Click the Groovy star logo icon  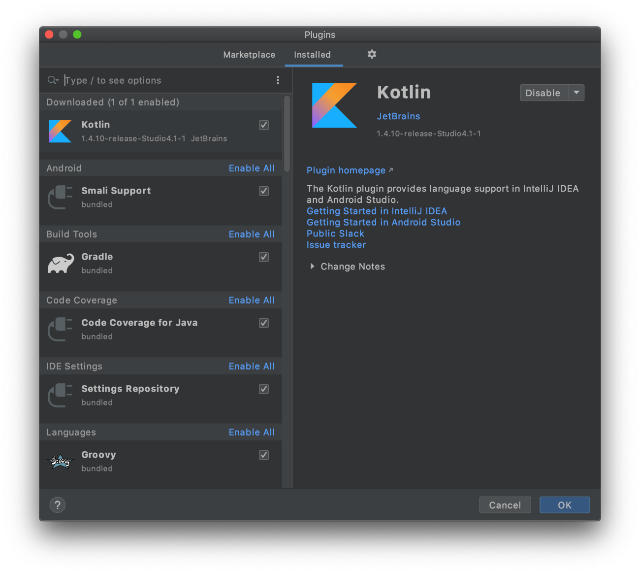pos(60,461)
